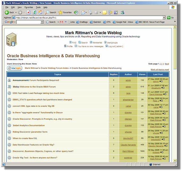Viewport: 182px width, 171px height.
Task: Open the Slashdot link in Links bar
Action: point(95,22)
